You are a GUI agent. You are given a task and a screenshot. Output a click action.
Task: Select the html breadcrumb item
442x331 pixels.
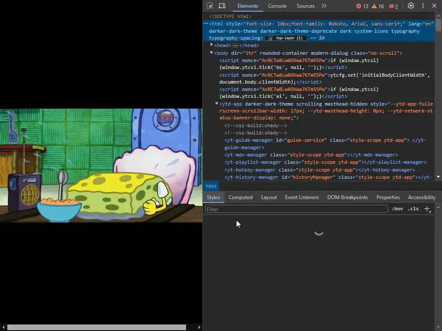211,186
